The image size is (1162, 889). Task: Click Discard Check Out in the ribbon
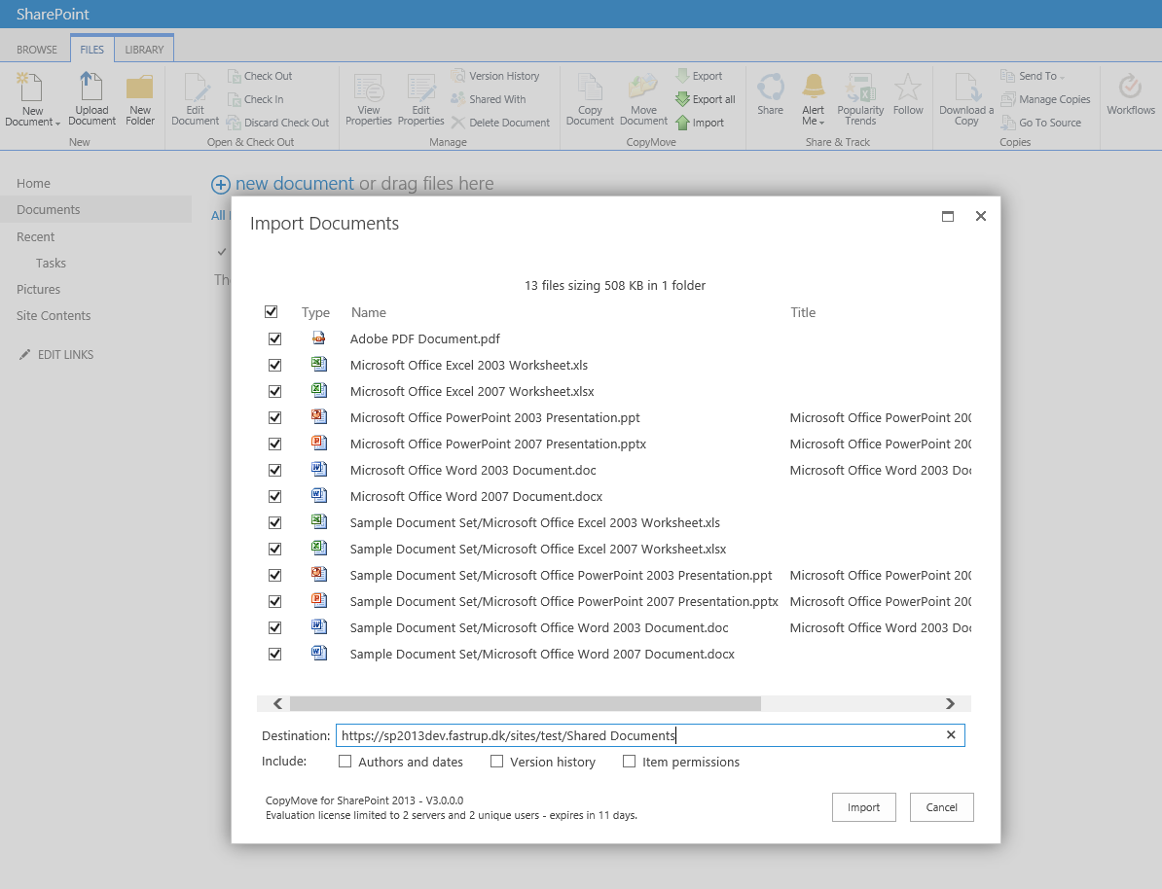[278, 123]
